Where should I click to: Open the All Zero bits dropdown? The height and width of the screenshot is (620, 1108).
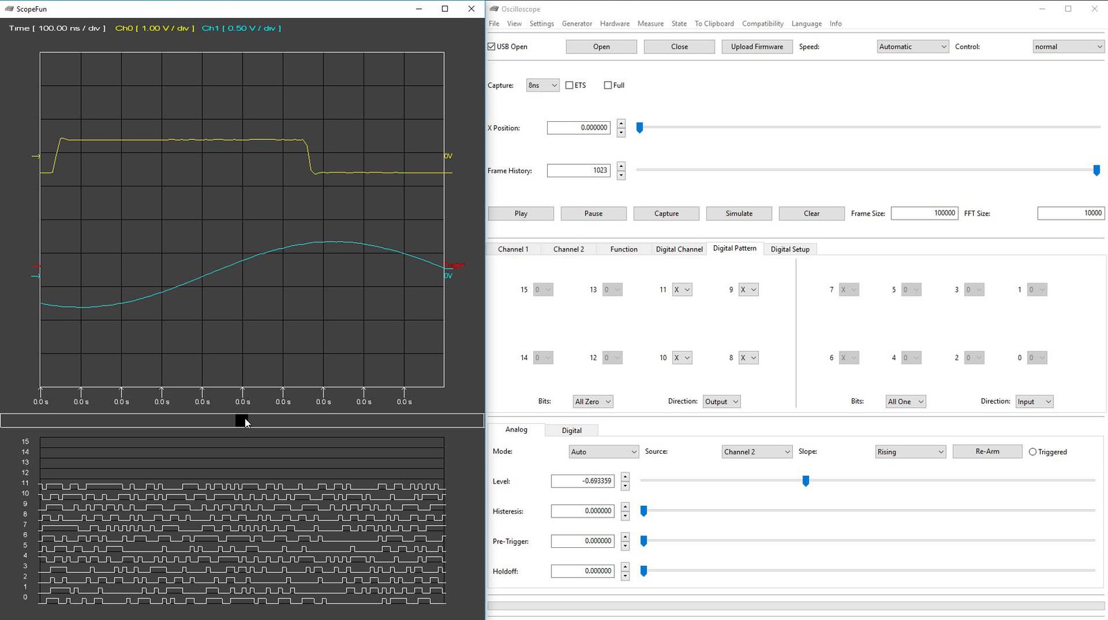(593, 401)
